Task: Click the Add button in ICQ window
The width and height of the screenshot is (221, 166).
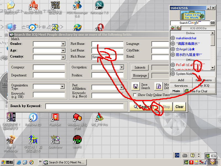Action: click(x=181, y=80)
